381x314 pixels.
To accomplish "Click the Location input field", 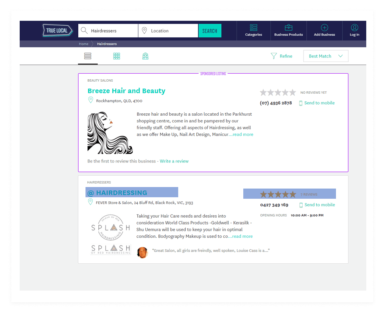I will point(168,31).
